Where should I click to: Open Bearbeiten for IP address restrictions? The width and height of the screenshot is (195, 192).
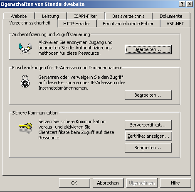(x=148, y=95)
